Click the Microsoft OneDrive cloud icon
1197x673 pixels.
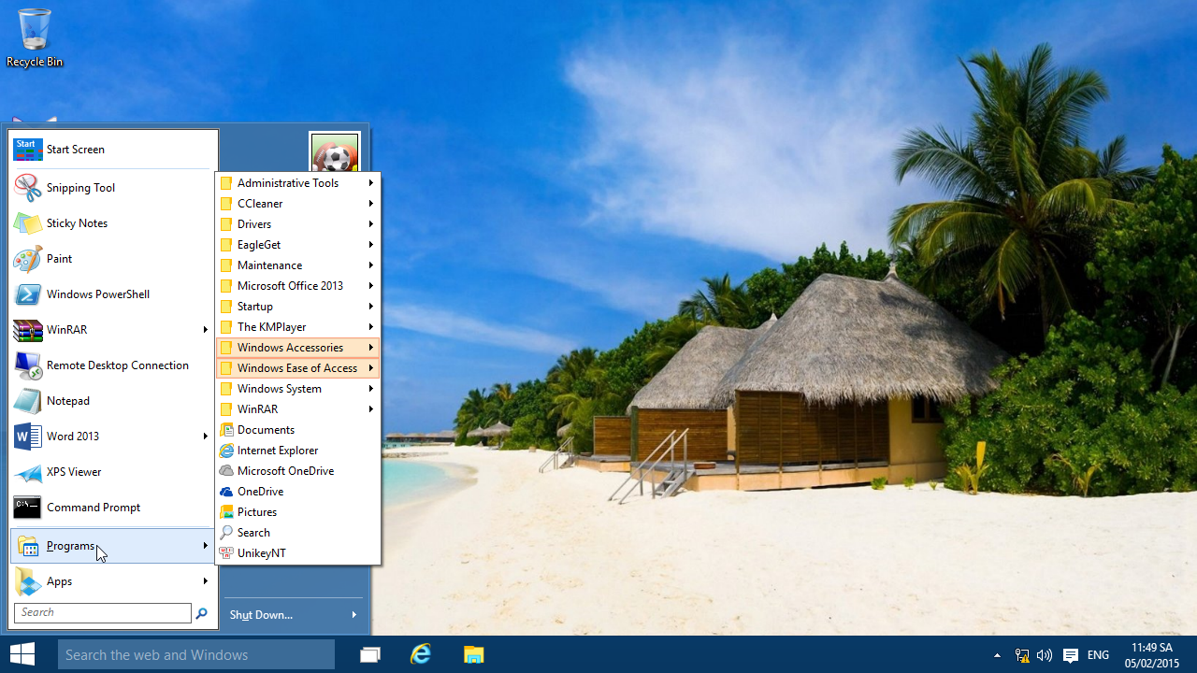point(226,471)
